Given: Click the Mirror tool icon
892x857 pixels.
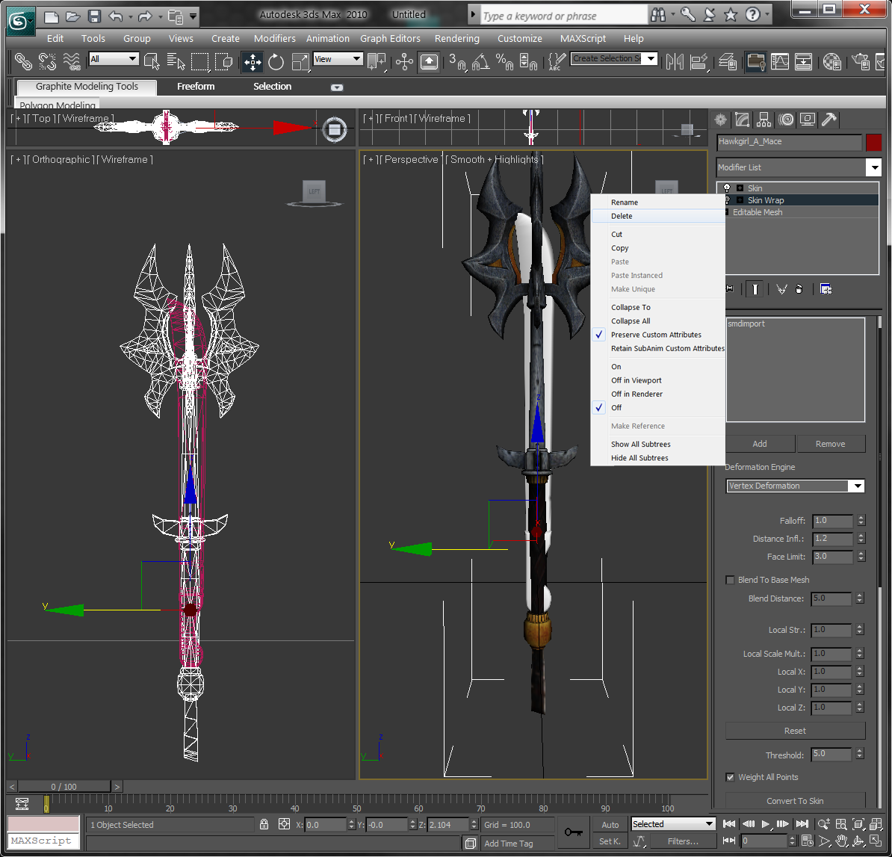Looking at the screenshot, I should (675, 62).
